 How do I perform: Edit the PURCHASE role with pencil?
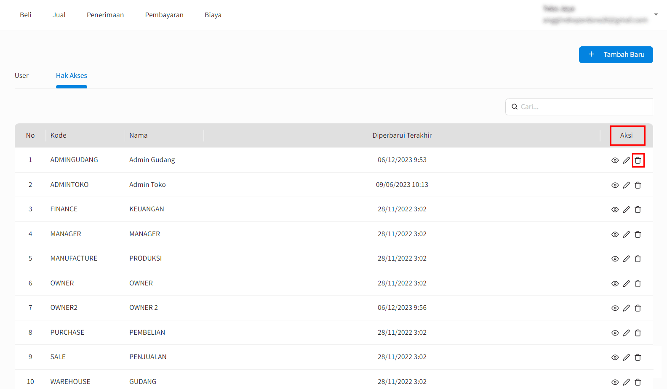pos(627,333)
